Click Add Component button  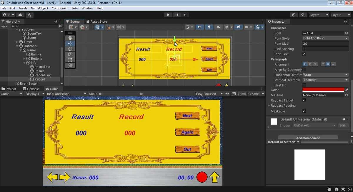point(308,137)
